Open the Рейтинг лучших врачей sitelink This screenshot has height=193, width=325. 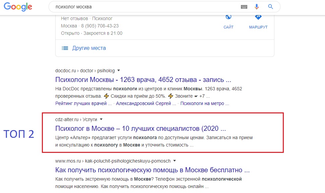click(83, 103)
